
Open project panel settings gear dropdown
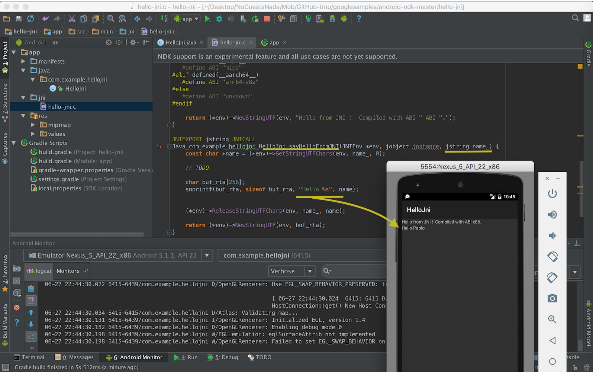pos(134,42)
